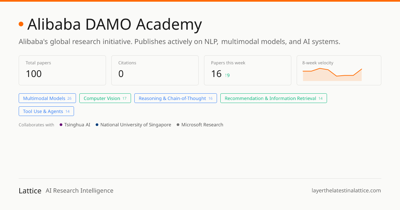Click the count 17 in Computer Vision tag
This screenshot has width=400, height=210.
(x=124, y=99)
